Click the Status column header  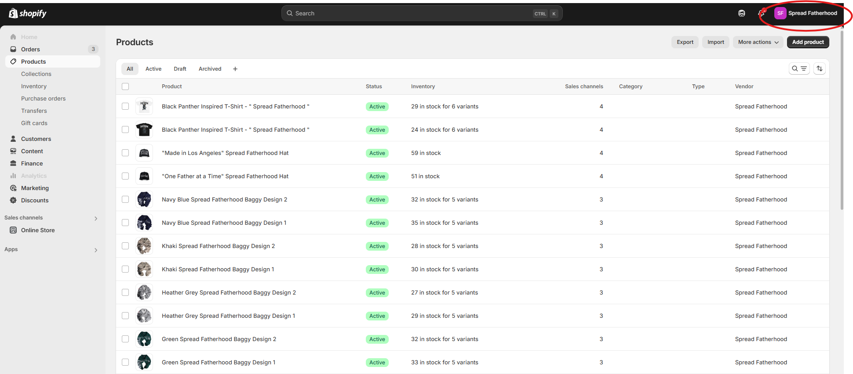(x=374, y=86)
